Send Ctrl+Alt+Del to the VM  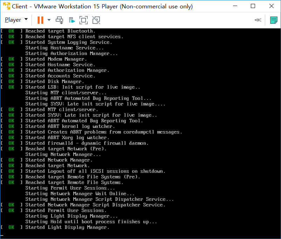tap(59, 20)
